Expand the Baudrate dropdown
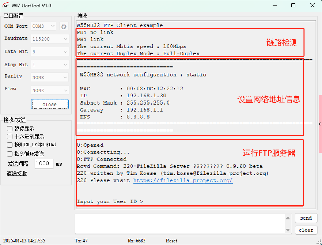The width and height of the screenshot is (322, 245). (49, 39)
